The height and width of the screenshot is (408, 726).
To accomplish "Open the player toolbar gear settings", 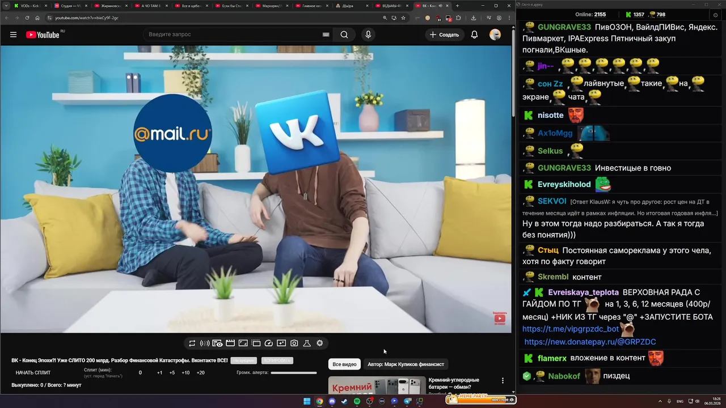I will [x=320, y=343].
